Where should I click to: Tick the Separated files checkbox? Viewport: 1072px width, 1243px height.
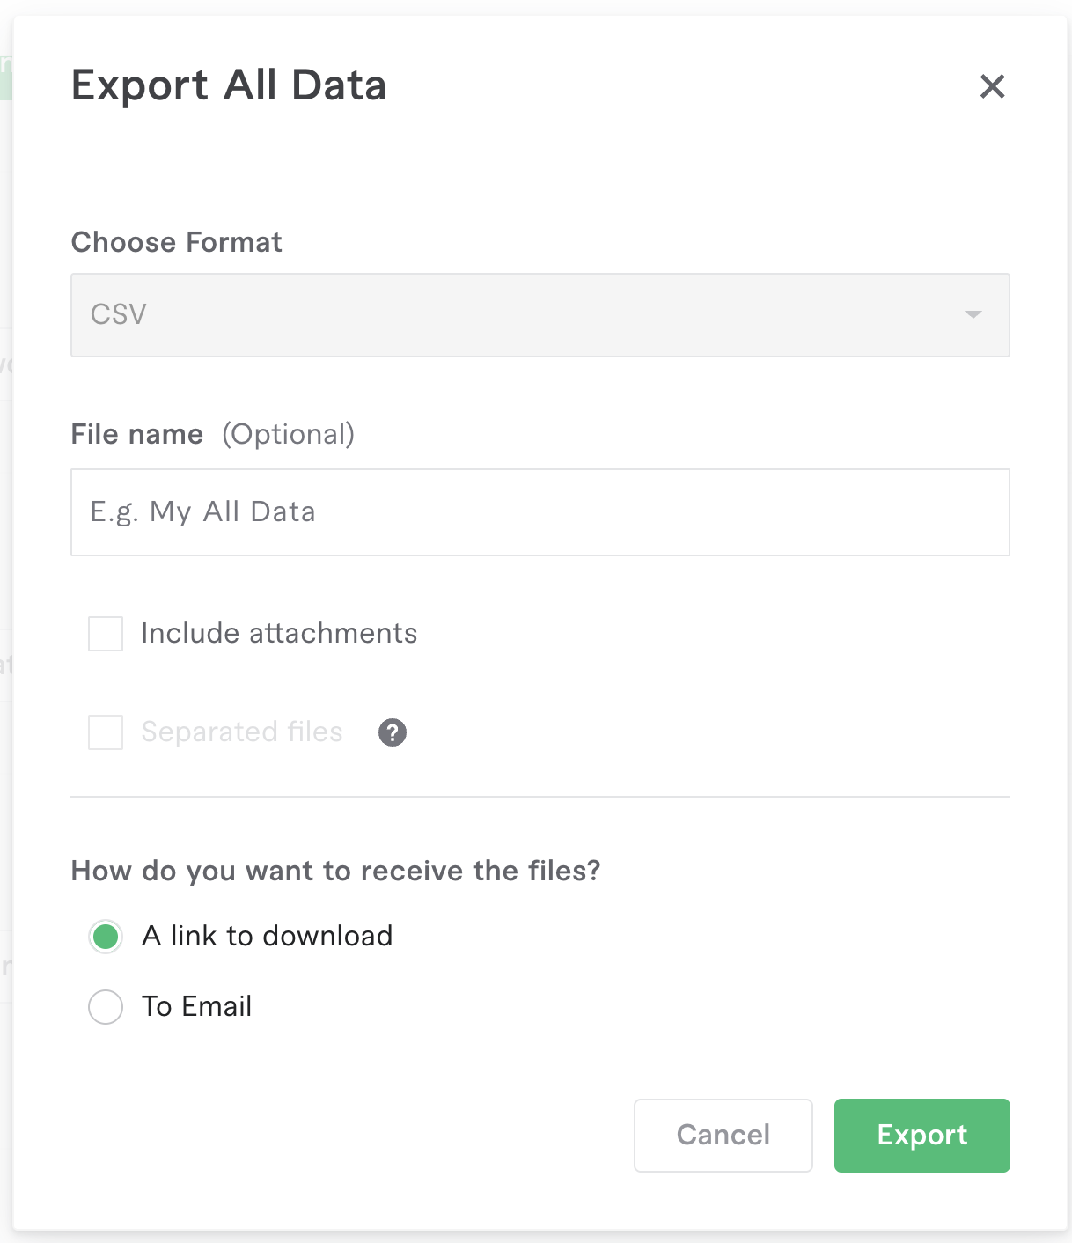106,732
